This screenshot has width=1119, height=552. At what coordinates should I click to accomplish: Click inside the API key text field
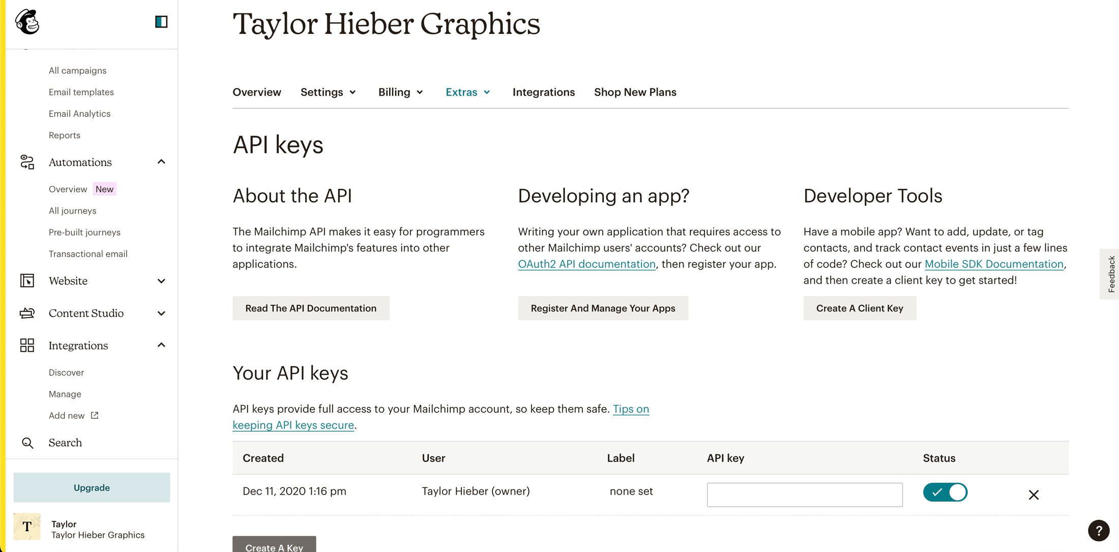805,495
